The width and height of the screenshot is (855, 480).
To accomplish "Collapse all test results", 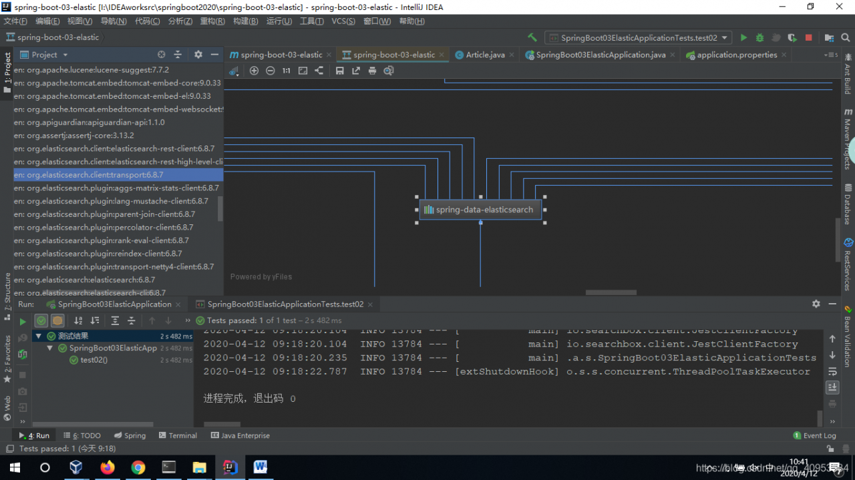I will (132, 321).
